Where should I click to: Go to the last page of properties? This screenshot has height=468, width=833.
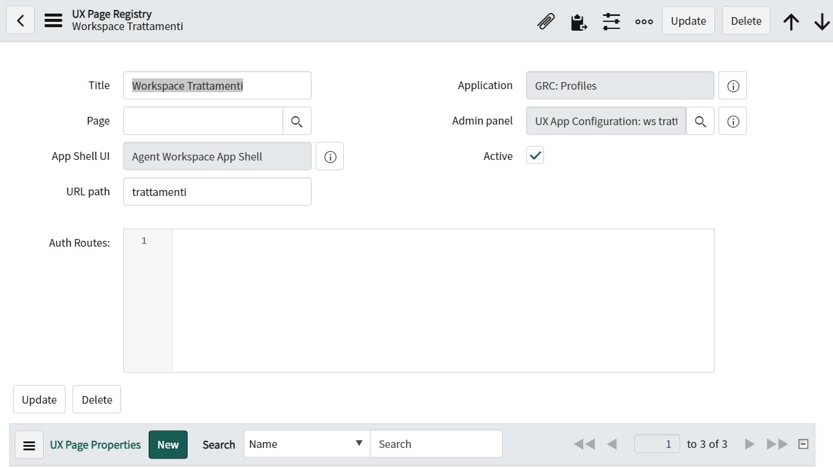tap(776, 444)
